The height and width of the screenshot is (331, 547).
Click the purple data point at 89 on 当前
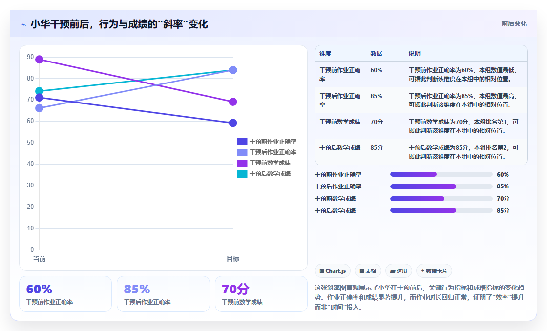pyautogui.click(x=40, y=59)
